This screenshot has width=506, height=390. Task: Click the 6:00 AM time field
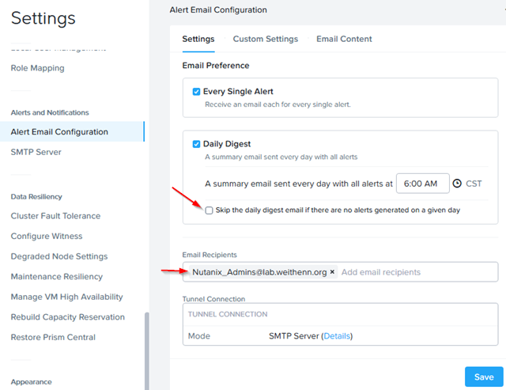(x=422, y=184)
